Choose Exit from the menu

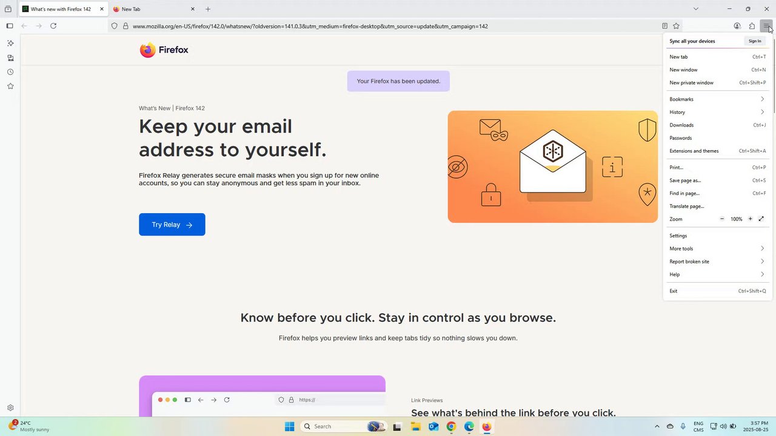pos(717,291)
